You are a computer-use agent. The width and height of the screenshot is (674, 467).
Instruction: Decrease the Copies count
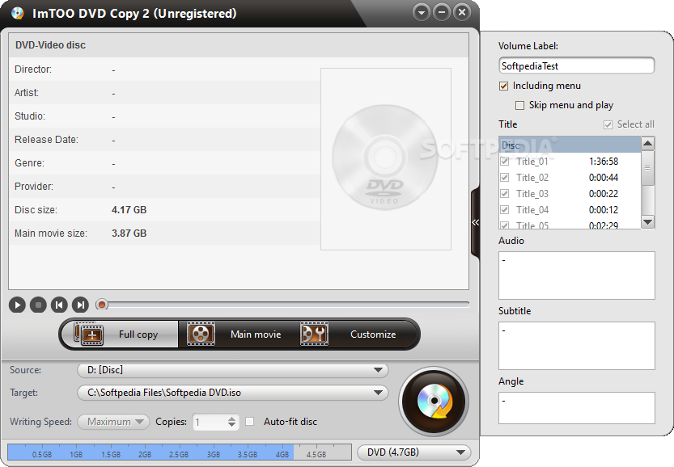231,425
